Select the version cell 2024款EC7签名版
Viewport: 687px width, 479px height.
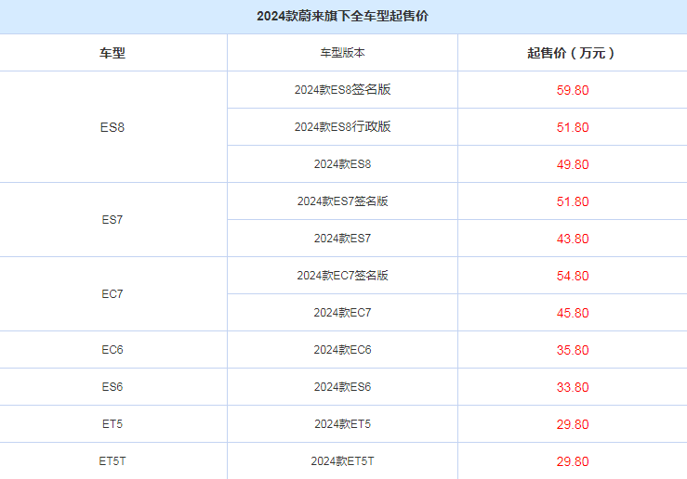click(342, 276)
